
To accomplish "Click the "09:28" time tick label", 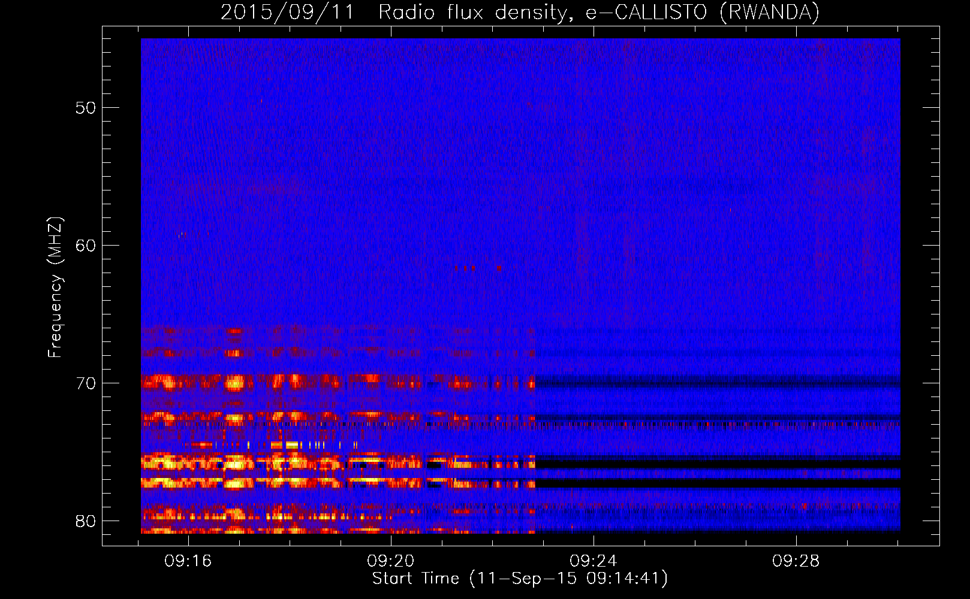I will click(x=796, y=561).
